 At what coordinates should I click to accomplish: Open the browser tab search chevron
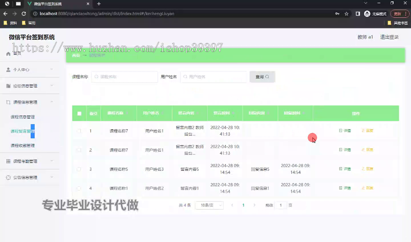coord(366,3)
